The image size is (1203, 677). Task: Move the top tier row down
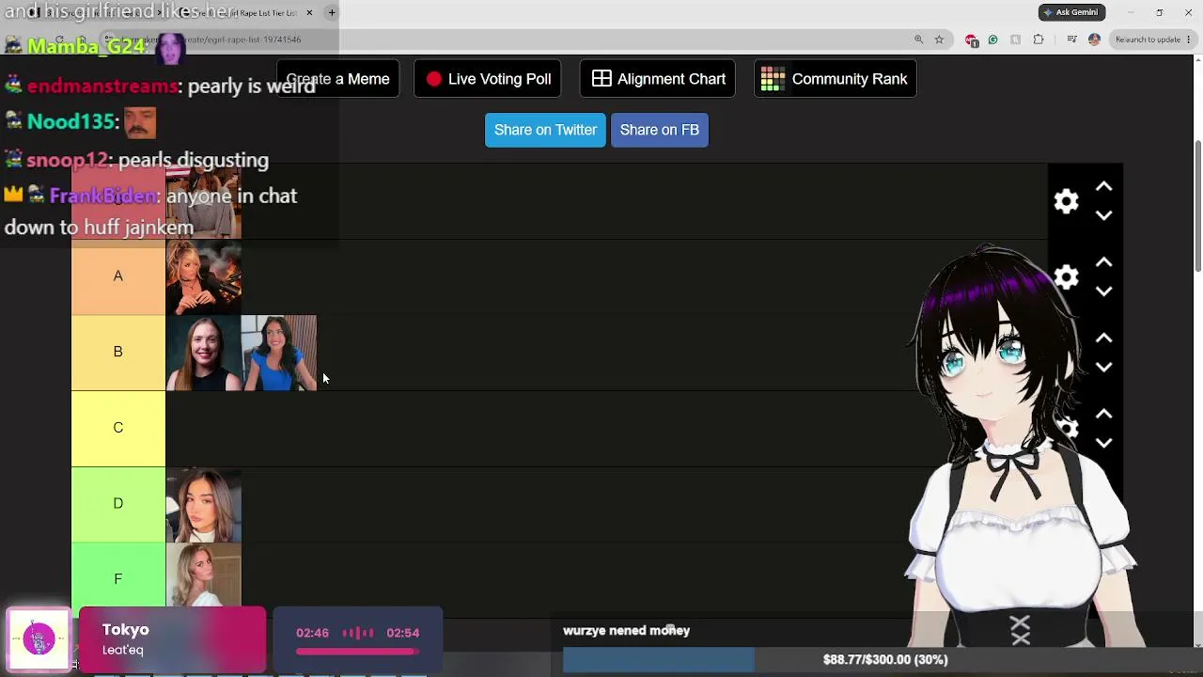click(1103, 215)
